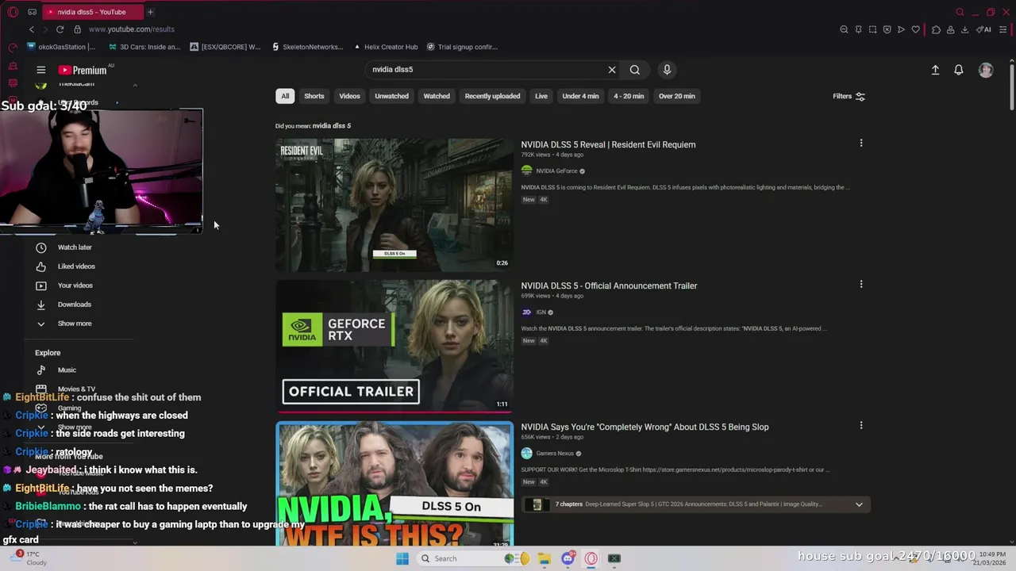Open Discord from the taskbar
Viewport: 1016px width, 571px height.
pyautogui.click(x=568, y=558)
